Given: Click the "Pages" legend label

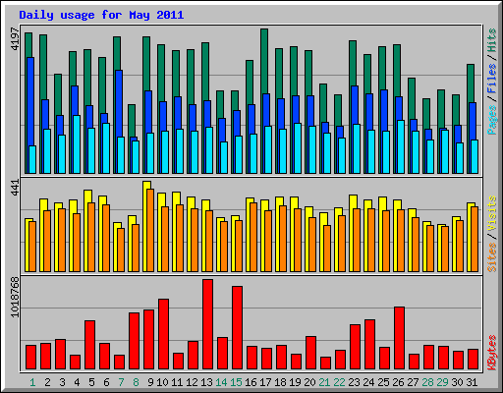Looking at the screenshot, I should [x=492, y=120].
